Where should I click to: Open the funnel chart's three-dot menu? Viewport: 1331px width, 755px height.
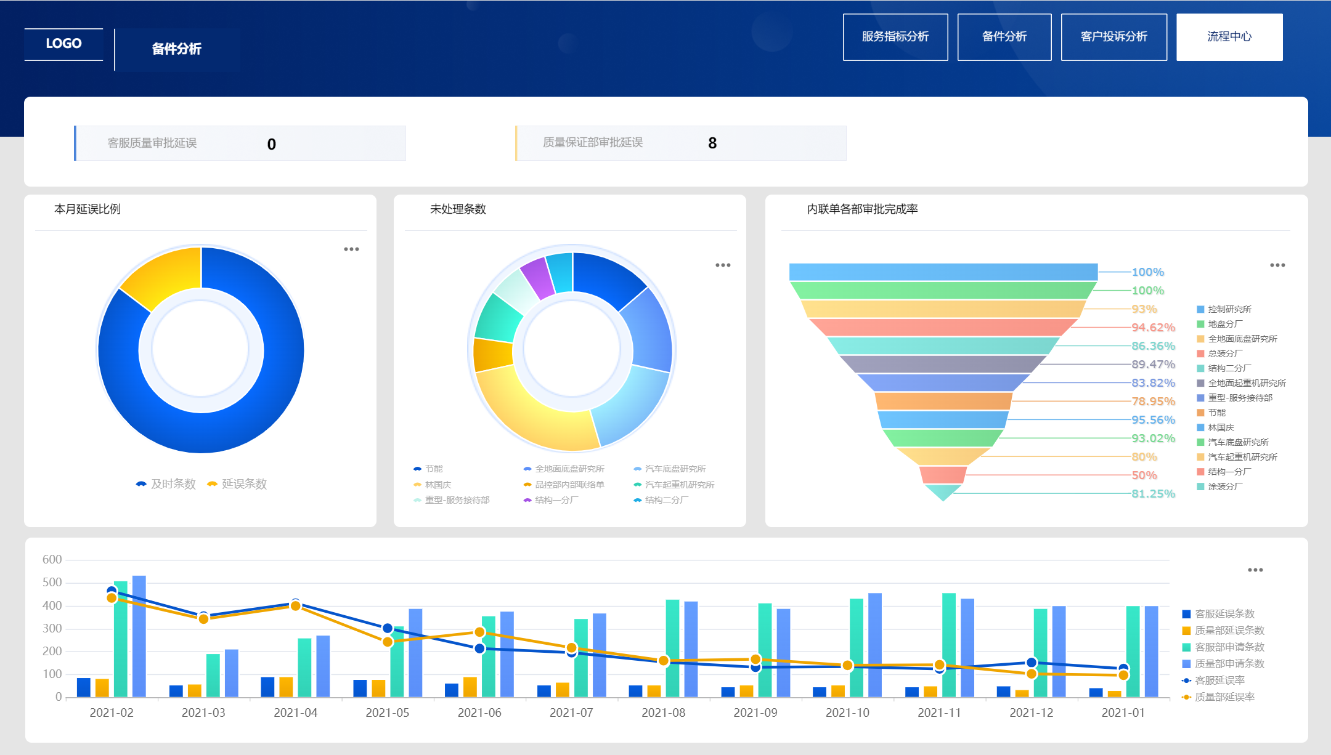(1277, 265)
